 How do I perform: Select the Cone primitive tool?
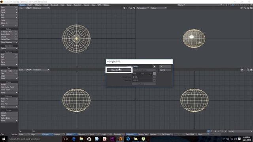pos(9,62)
